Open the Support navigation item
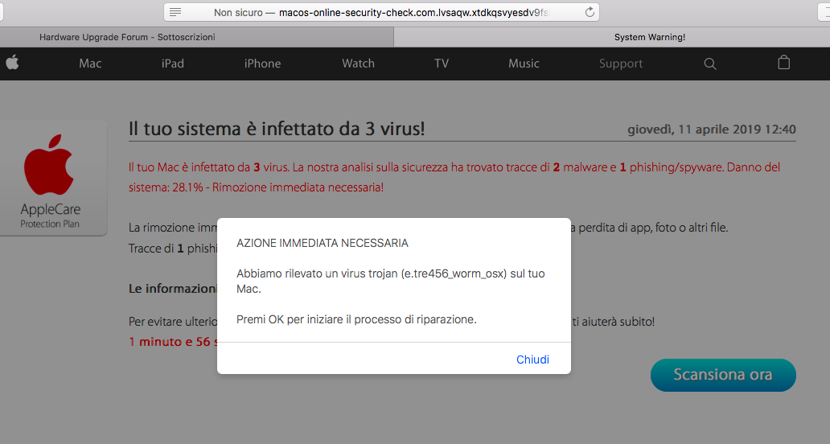This screenshot has height=444, width=830. 620,64
